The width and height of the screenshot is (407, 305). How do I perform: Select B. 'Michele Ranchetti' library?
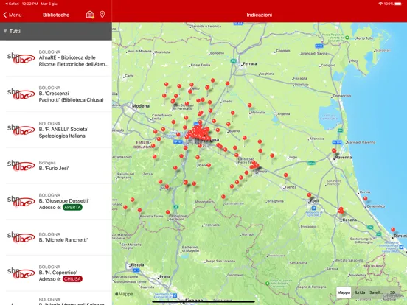(56, 237)
